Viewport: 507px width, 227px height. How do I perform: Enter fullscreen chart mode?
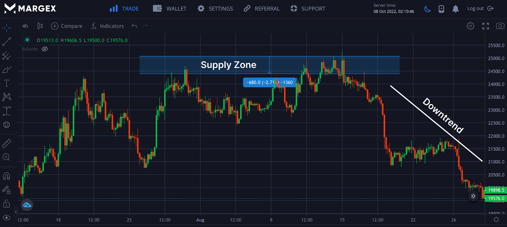click(x=485, y=26)
